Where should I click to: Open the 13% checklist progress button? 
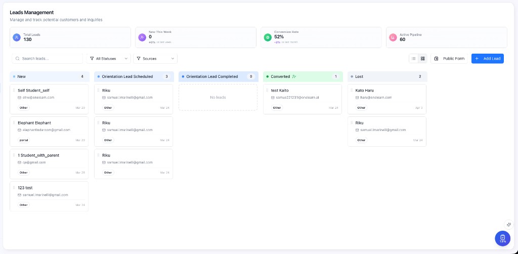502,238
